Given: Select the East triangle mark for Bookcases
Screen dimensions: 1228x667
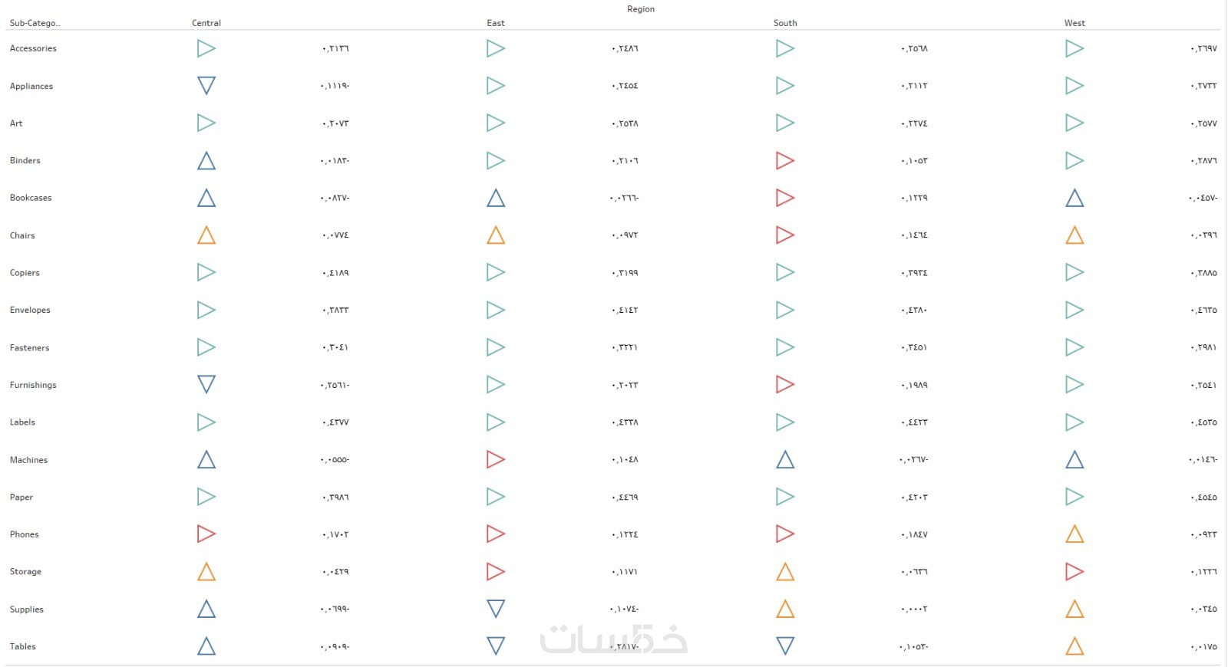Looking at the screenshot, I should [x=496, y=199].
